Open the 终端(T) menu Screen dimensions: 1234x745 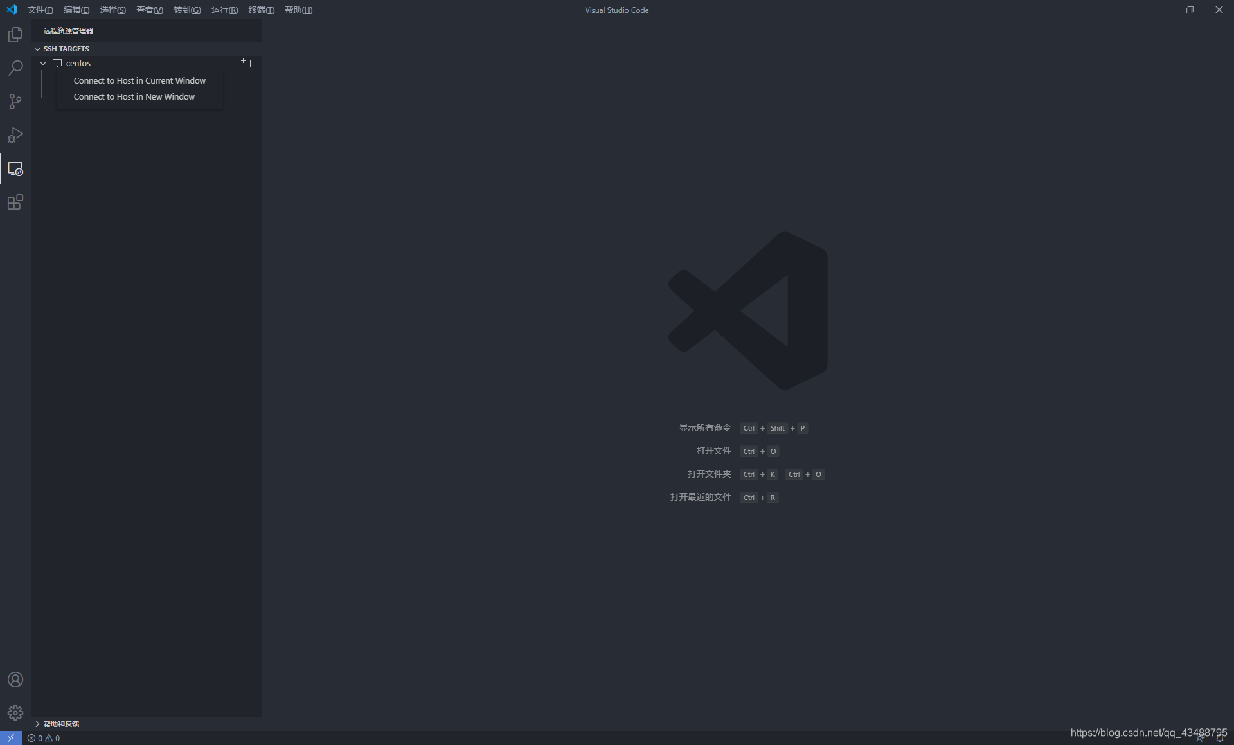coord(261,10)
